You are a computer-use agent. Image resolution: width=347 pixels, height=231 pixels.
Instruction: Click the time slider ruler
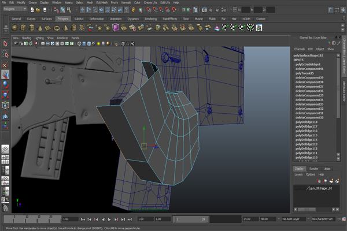[x=32, y=219]
